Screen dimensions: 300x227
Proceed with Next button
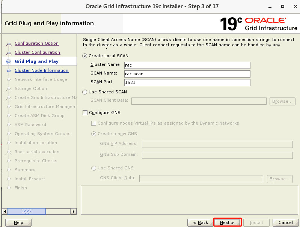pyautogui.click(x=227, y=222)
